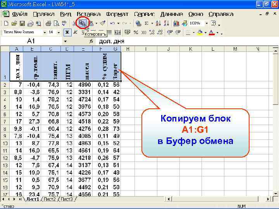279x209 pixels.
Task: Run the Spelling check icon
Action: pos(64,23)
